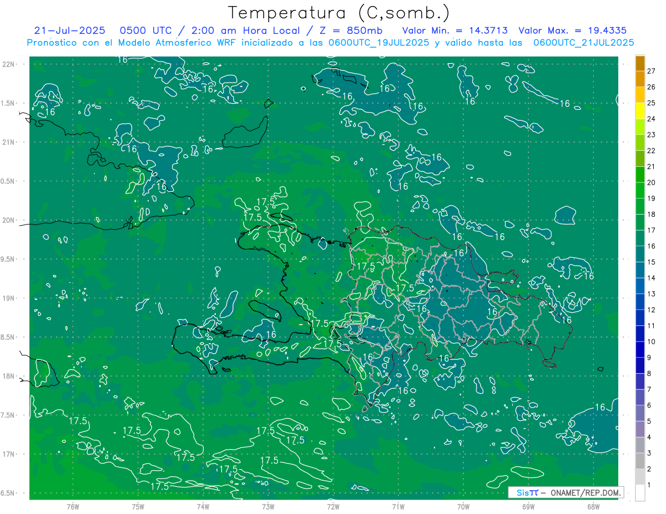
Task: Click the '6.5N' latitude axis label
Action: click(9, 493)
